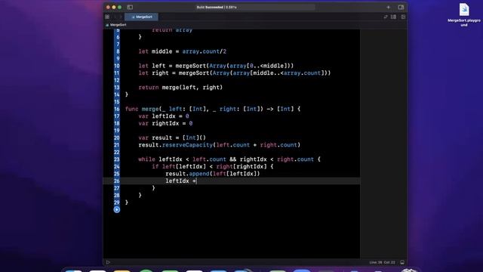Click line number 16 in gutter

click(117, 109)
